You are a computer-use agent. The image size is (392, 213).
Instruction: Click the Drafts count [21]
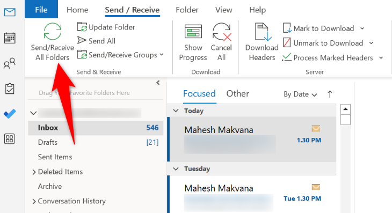[153, 142]
